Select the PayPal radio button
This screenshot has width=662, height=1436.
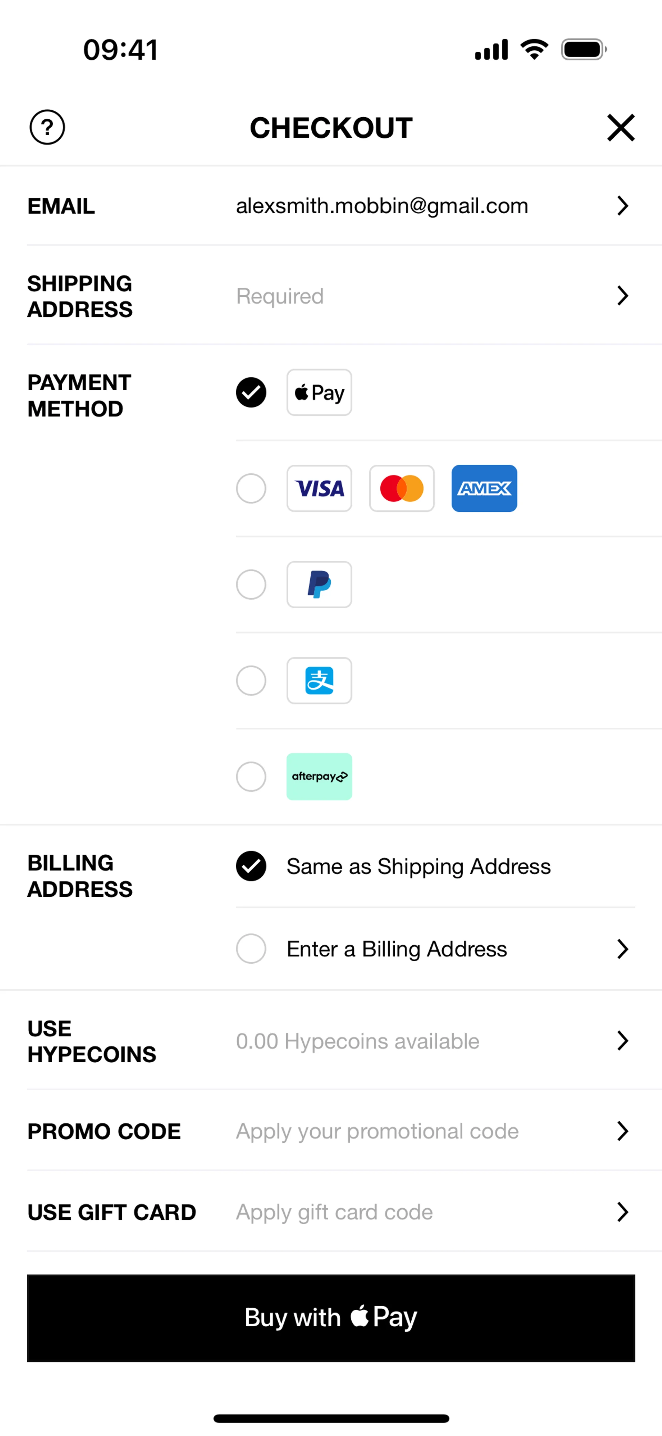click(x=251, y=584)
